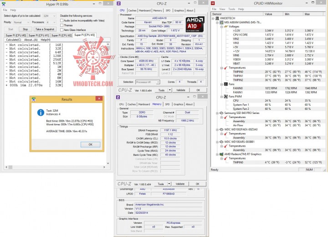Open Hyper PI File menu
This screenshot has height=237, width=328.
[x=5, y=10]
